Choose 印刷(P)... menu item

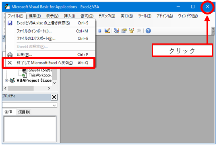(x=51, y=55)
